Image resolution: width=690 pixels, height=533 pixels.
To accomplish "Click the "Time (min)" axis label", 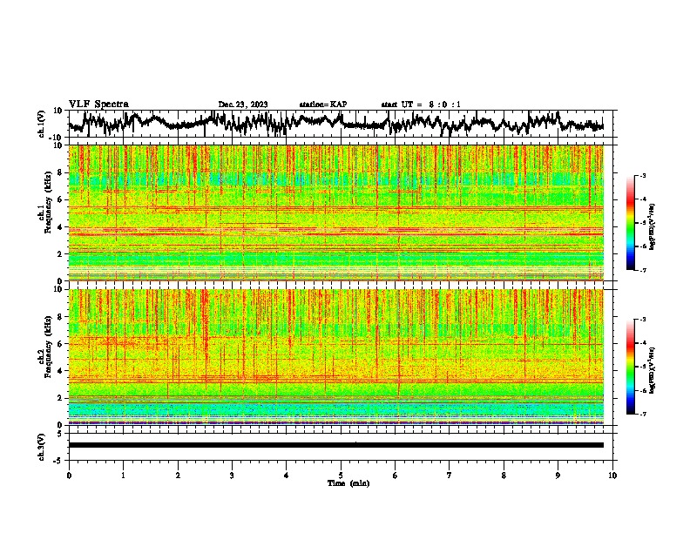I will [x=348, y=483].
